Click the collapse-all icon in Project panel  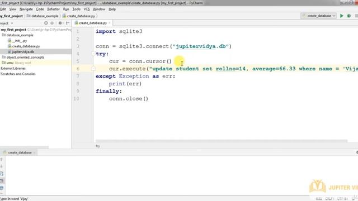[52, 23]
